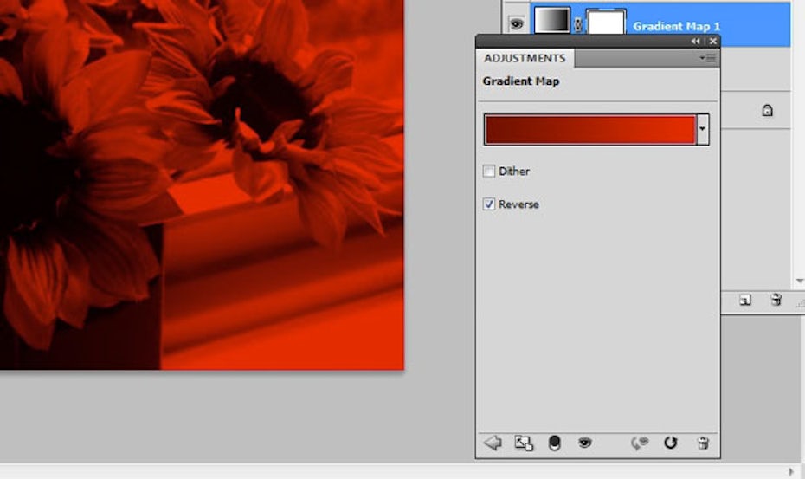The image size is (805, 479).
Task: Click the red gradient bar to edit
Action: coord(589,130)
